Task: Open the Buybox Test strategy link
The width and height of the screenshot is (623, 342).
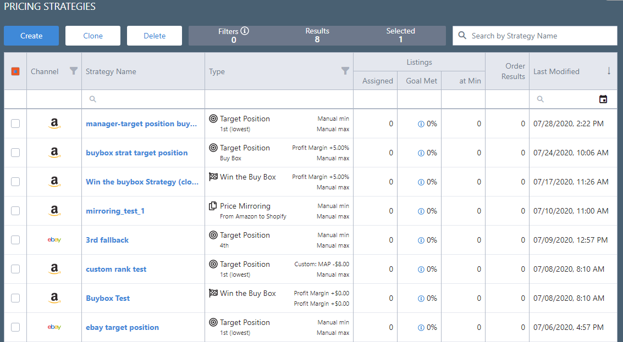Action: (x=108, y=298)
